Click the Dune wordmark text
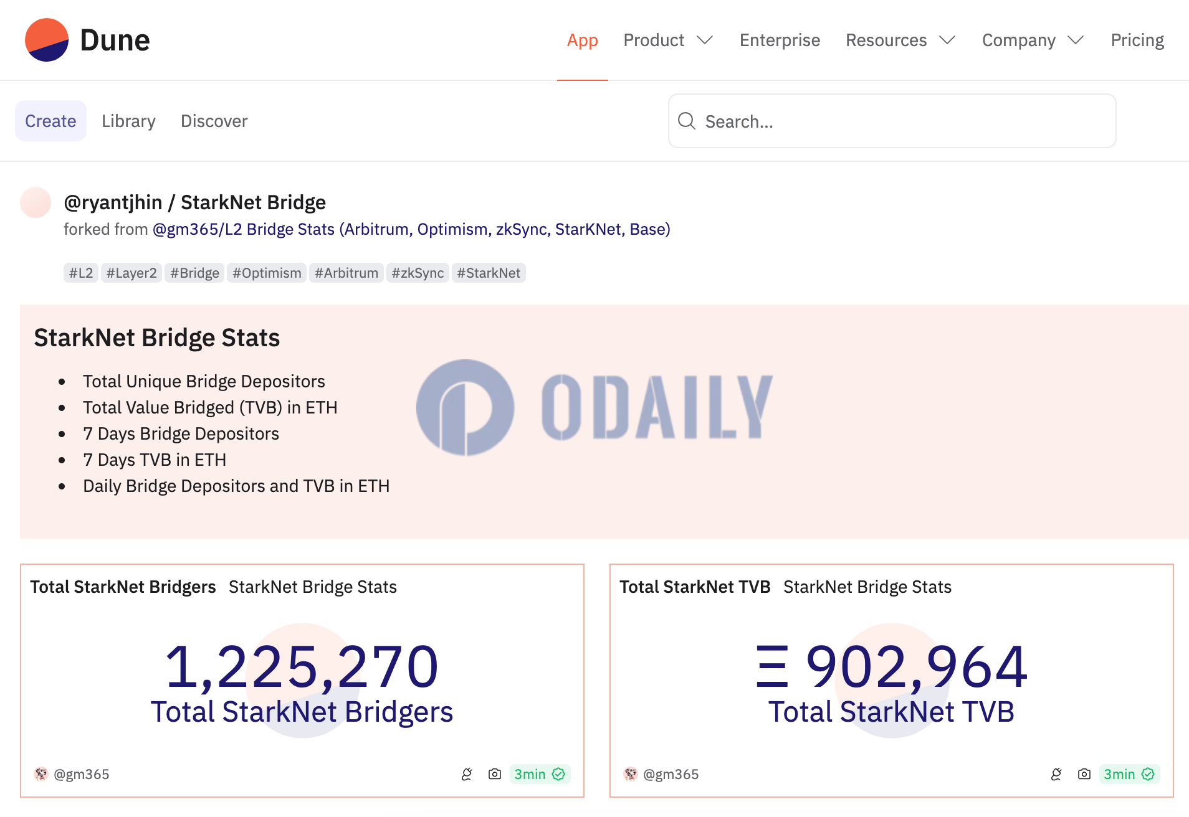 (115, 40)
